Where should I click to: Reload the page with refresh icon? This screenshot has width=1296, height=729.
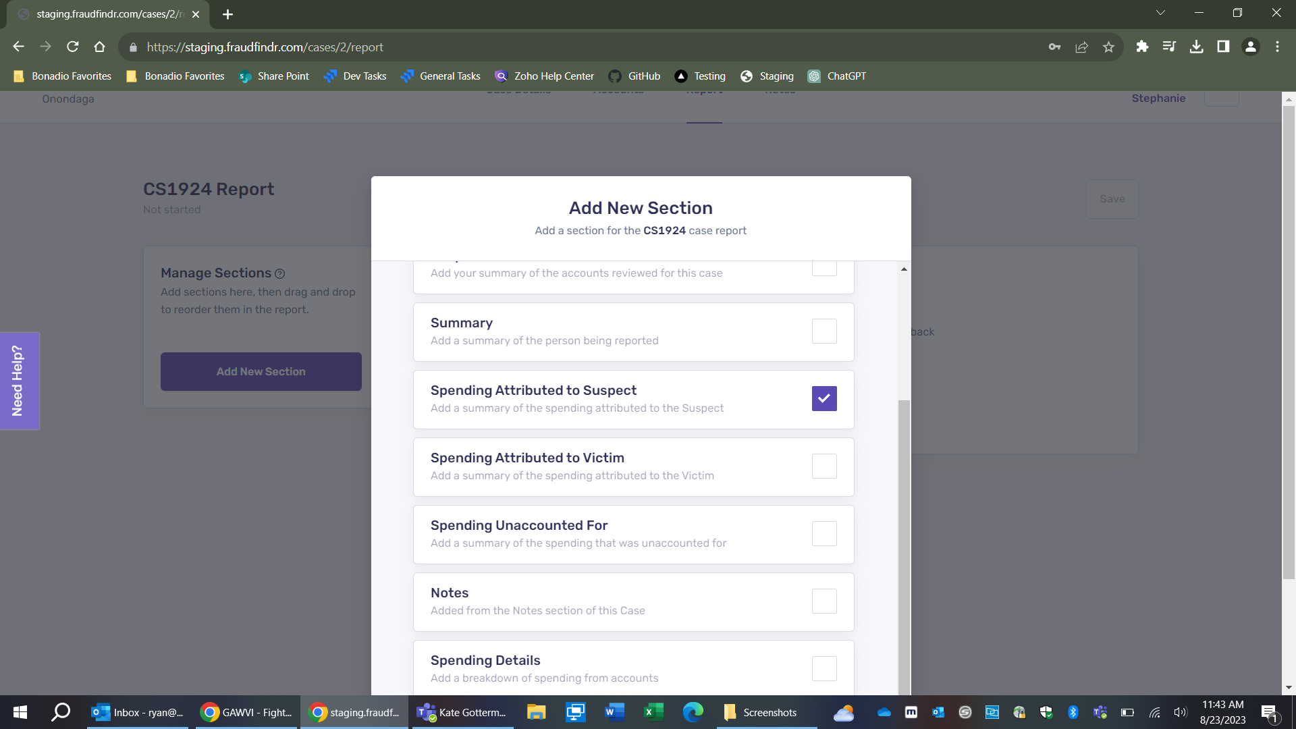73,47
